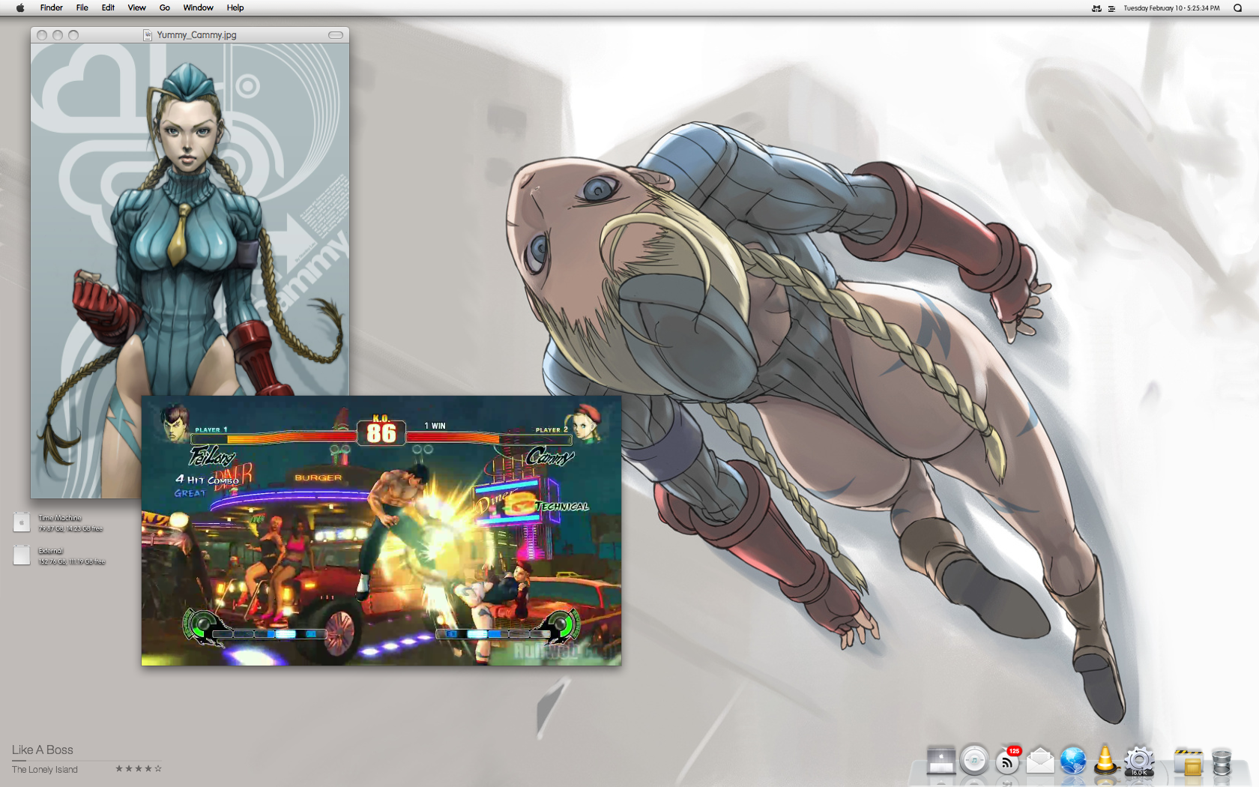The width and height of the screenshot is (1259, 787).
Task: Open the gear icon labeled 16.0 K
Action: (1139, 761)
